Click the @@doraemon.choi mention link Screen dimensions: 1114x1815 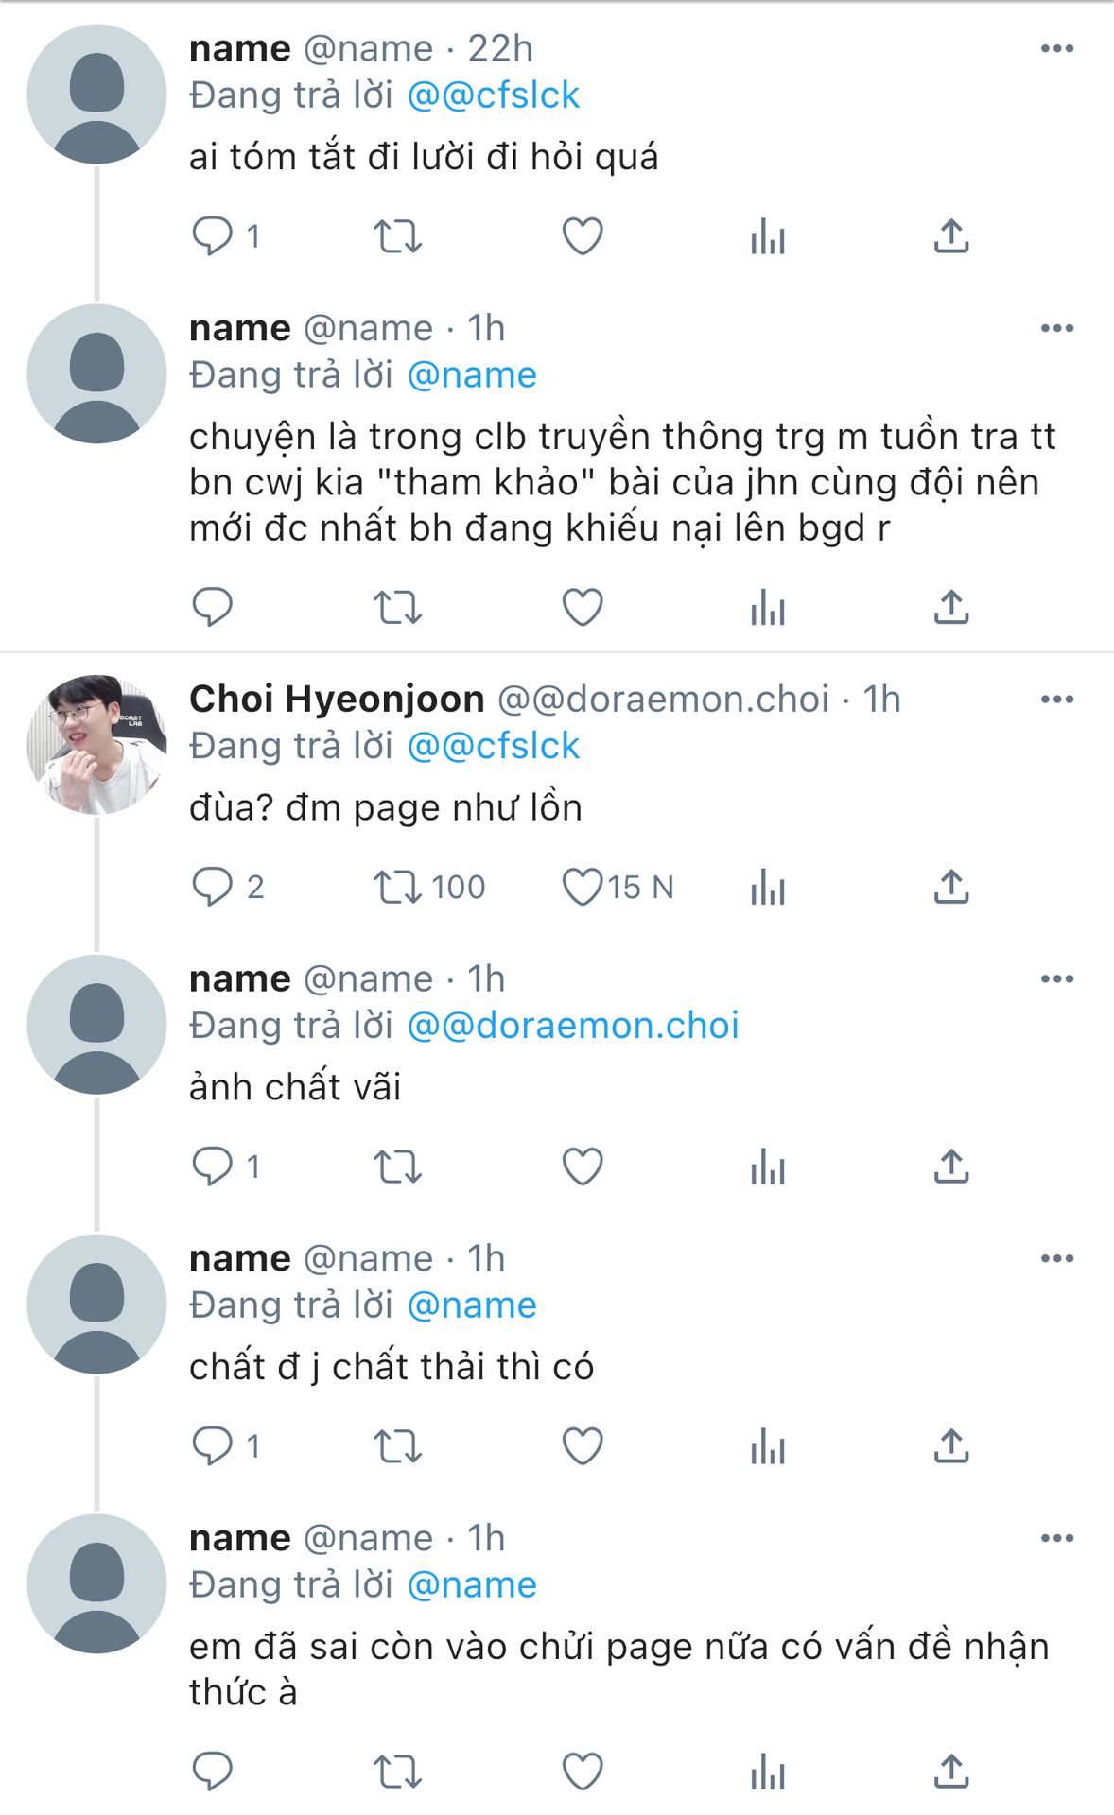[573, 1026]
